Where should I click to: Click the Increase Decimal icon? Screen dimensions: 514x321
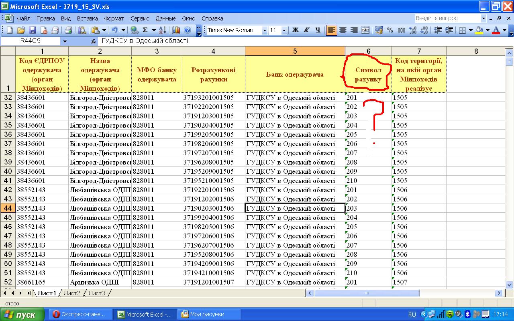[412, 30]
